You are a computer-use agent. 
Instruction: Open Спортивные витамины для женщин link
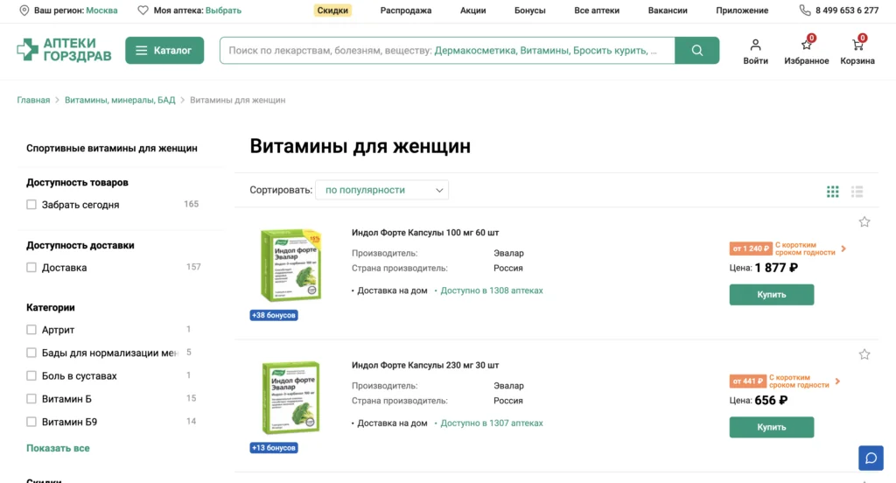point(112,148)
